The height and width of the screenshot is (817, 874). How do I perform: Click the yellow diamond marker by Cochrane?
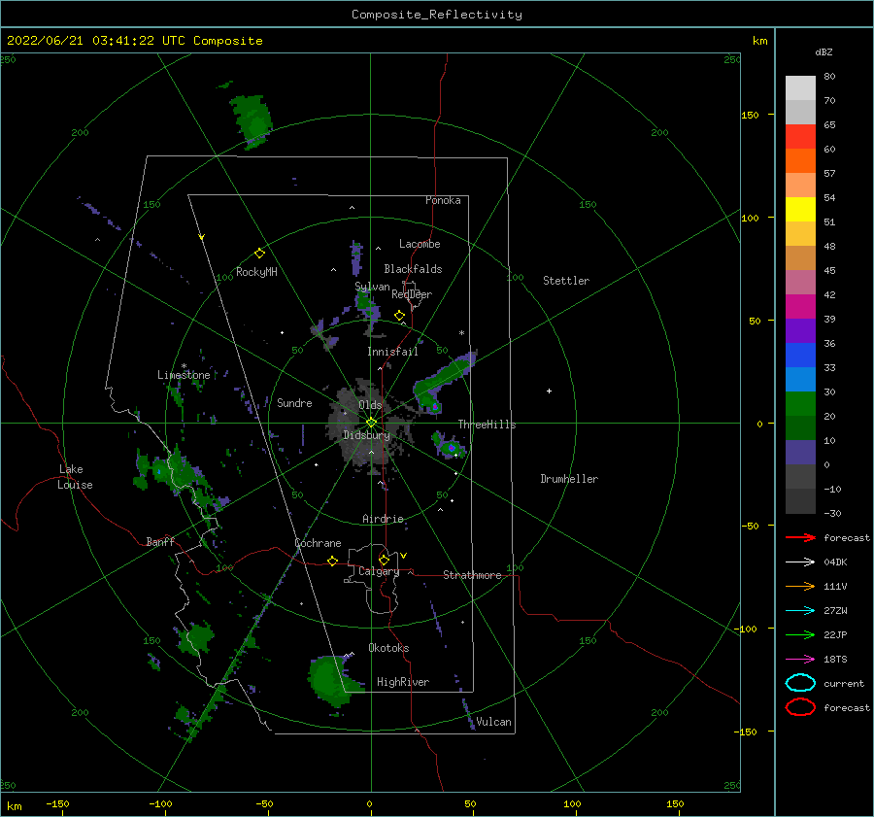[332, 561]
